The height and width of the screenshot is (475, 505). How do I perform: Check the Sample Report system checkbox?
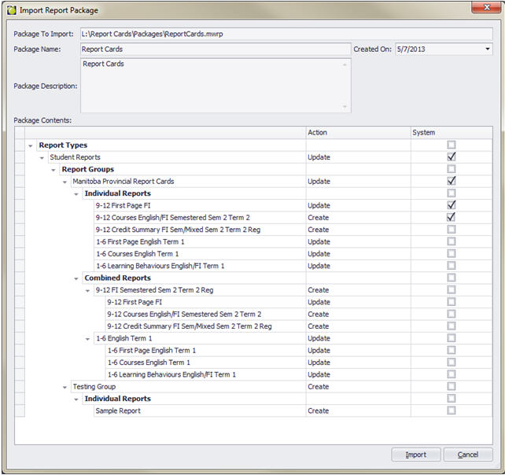452,411
